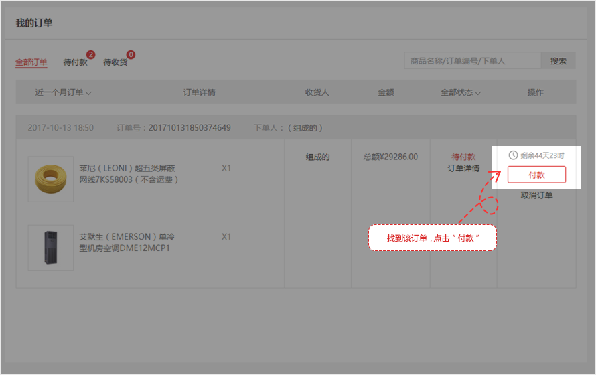The width and height of the screenshot is (596, 375).
Task: Focus the order search input field
Action: click(472, 61)
